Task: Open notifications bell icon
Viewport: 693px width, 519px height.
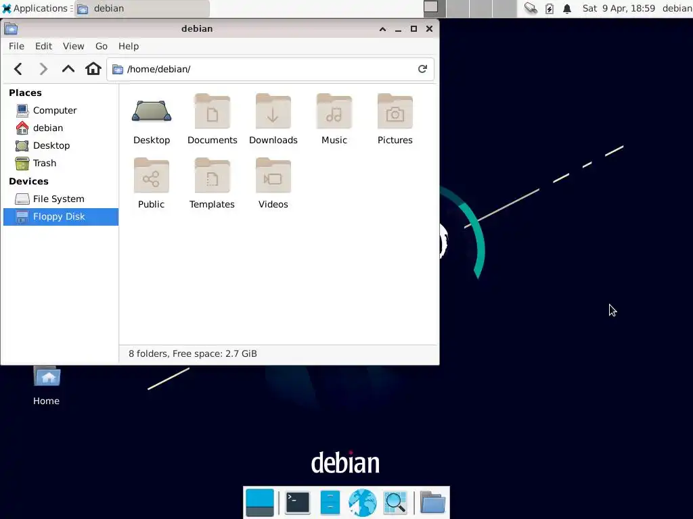Action: [567, 8]
